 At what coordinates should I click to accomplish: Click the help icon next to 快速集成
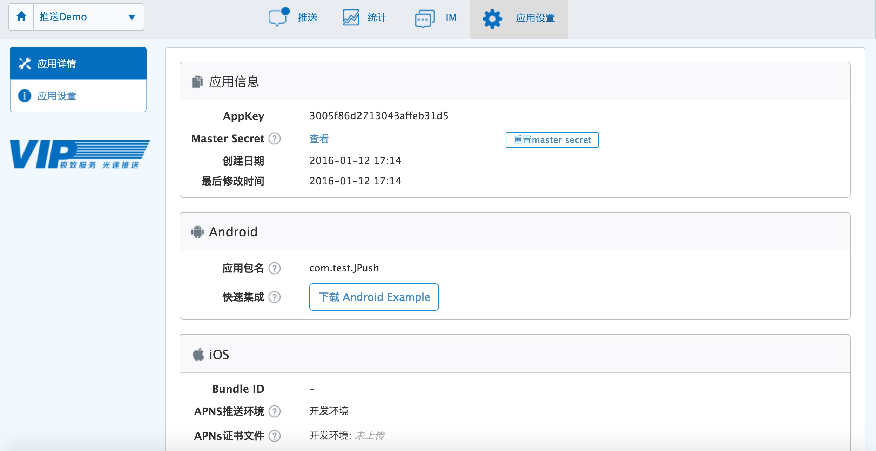click(275, 297)
